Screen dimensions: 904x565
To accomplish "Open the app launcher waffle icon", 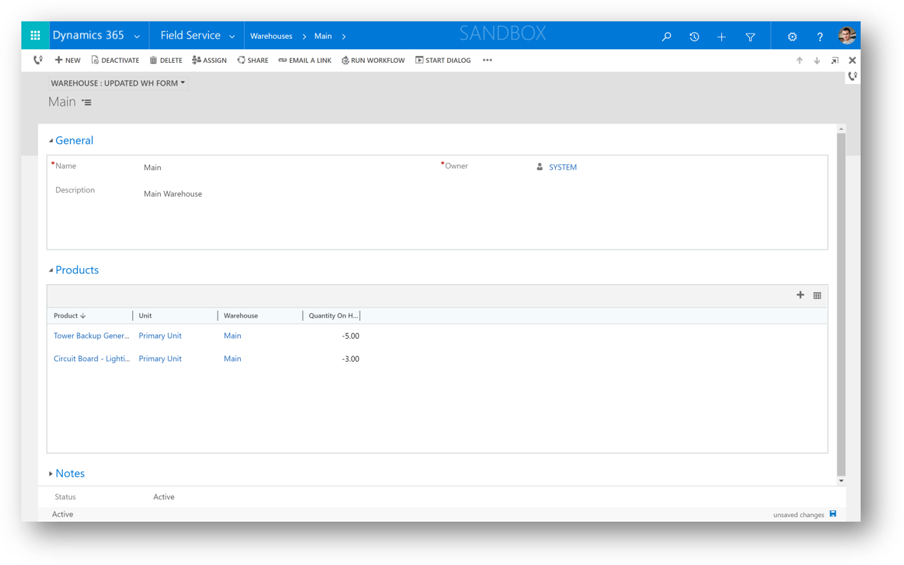I will (x=35, y=35).
